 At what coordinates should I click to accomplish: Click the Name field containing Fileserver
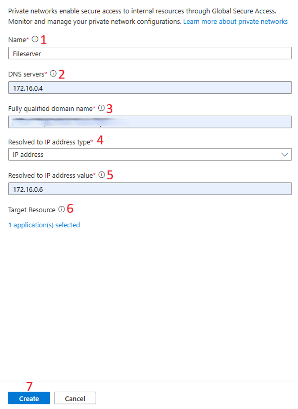pos(150,54)
